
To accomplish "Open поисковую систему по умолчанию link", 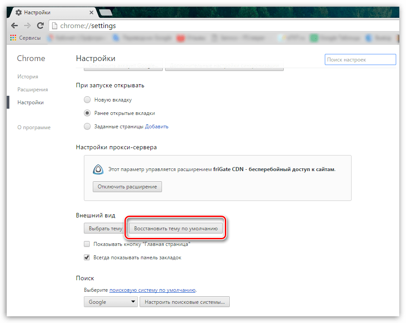I will [152, 290].
